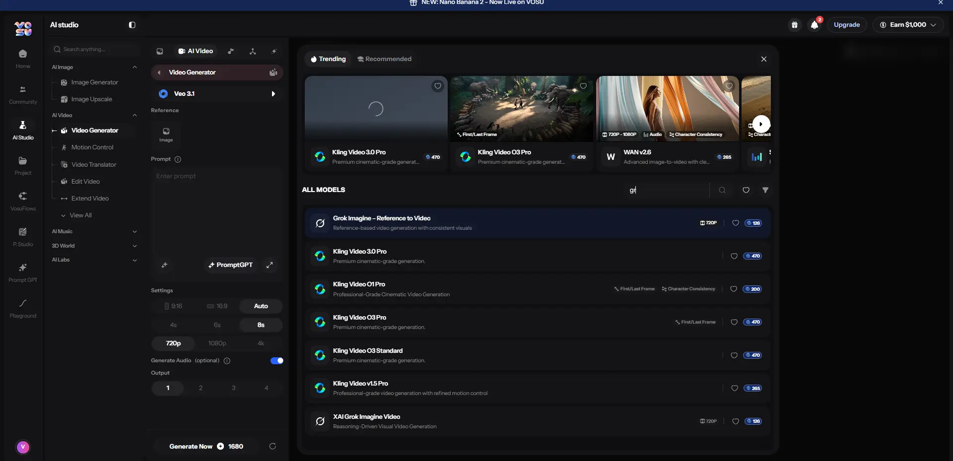The height and width of the screenshot is (461, 953).
Task: Go back using the Video Generator arrow
Action: click(159, 72)
